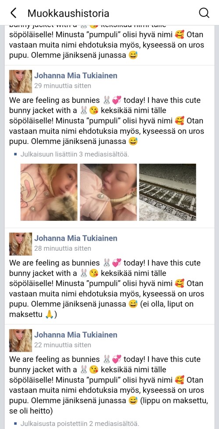219x429 pixels.
Task: Open first photo with pink bunny jacket
Action: [x=49, y=192]
